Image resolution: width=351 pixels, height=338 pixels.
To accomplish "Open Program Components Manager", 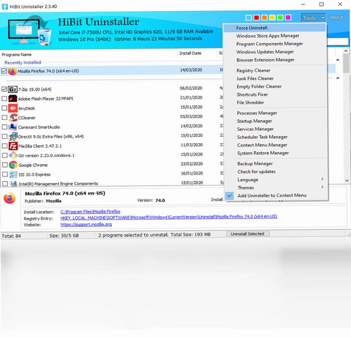I will click(x=269, y=44).
